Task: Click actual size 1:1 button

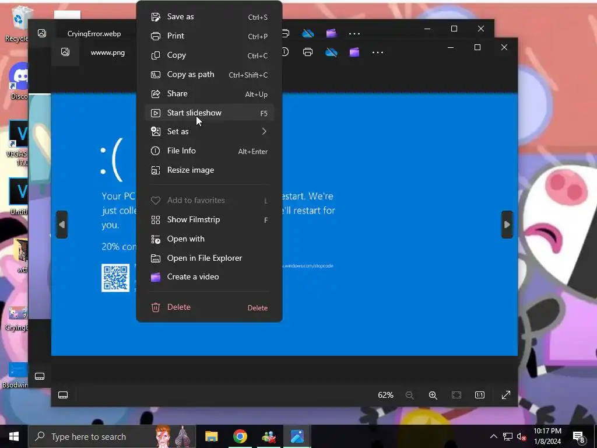Action: pyautogui.click(x=480, y=395)
